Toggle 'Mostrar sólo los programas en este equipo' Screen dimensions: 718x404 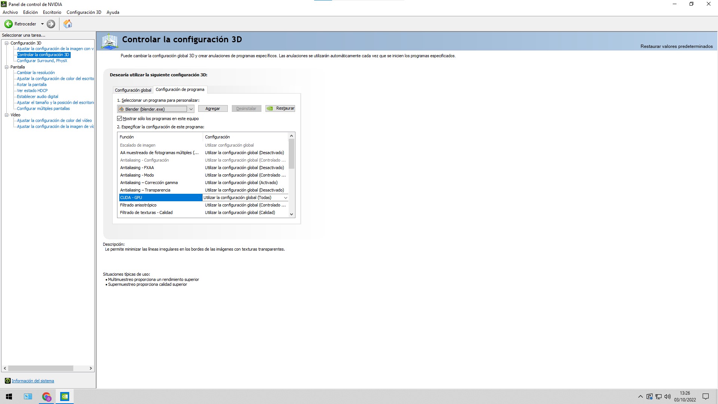[120, 119]
